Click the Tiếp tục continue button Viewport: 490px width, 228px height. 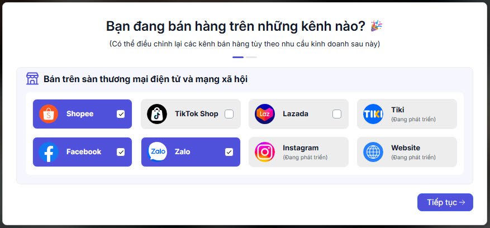coord(445,202)
